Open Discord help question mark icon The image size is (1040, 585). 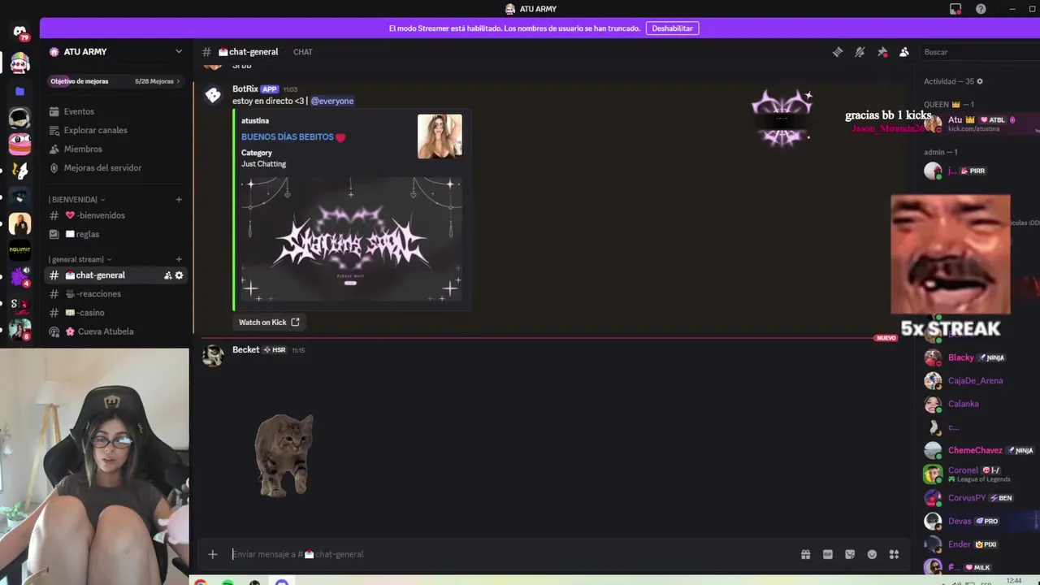click(x=981, y=9)
